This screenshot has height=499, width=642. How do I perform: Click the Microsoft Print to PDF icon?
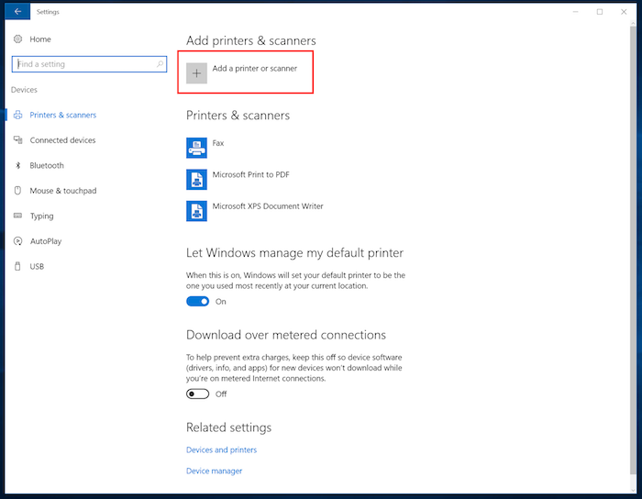tap(196, 179)
